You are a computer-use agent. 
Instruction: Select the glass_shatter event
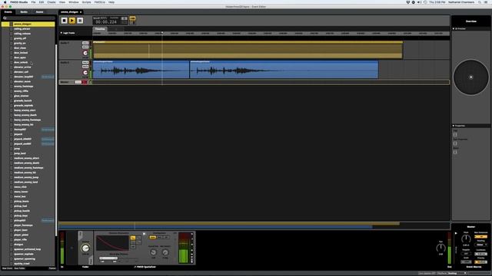[x=22, y=96]
